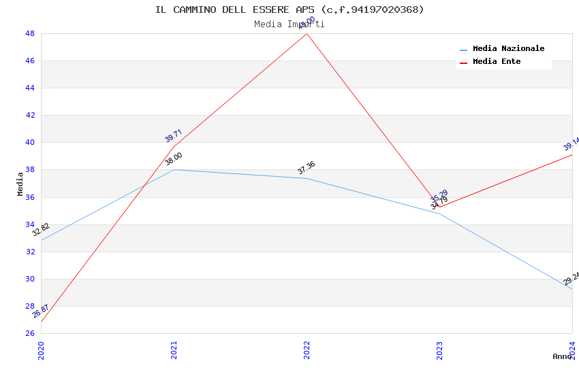Click the 26.87 data point label

41,311
